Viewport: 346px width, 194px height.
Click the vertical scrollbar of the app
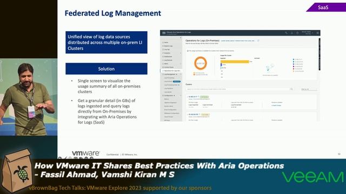click(x=320, y=54)
